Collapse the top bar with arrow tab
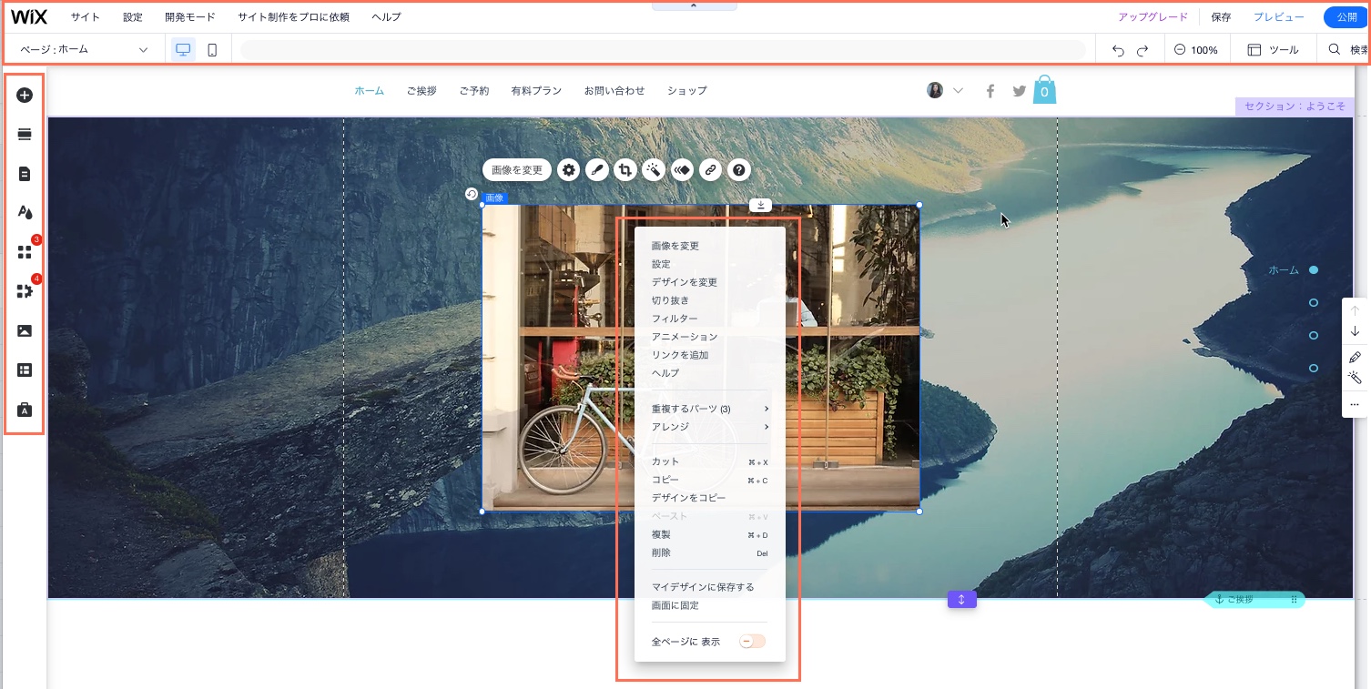This screenshot has width=1371, height=689. click(x=694, y=5)
